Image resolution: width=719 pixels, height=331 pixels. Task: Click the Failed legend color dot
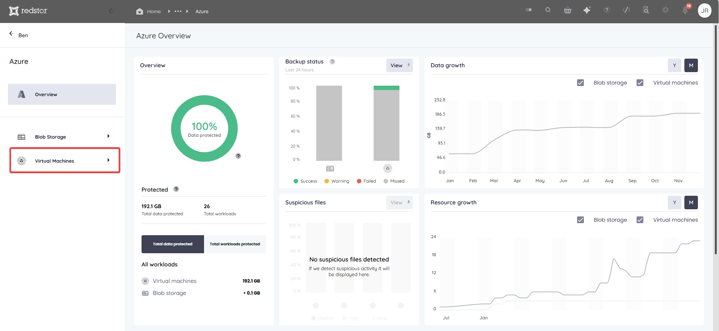[359, 181]
